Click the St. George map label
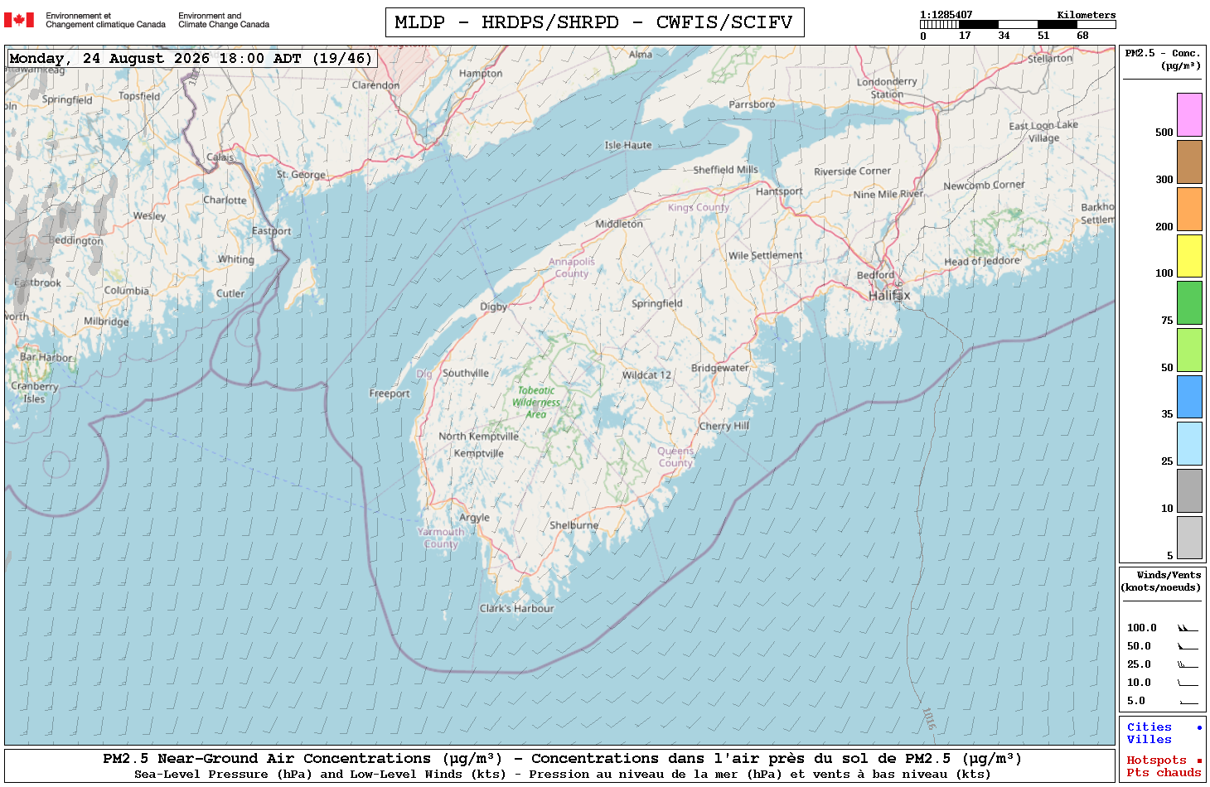Viewport: 1210px width, 787px height. [x=301, y=175]
